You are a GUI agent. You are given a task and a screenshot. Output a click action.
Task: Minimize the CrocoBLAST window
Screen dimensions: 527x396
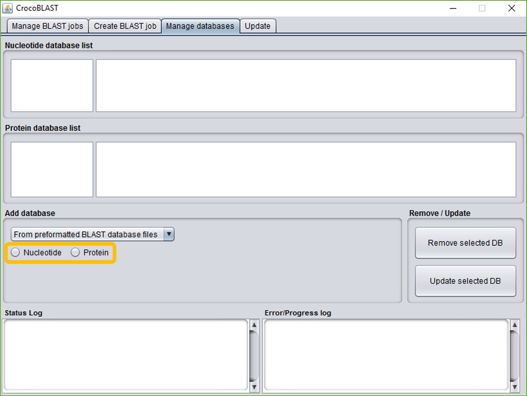tap(453, 8)
